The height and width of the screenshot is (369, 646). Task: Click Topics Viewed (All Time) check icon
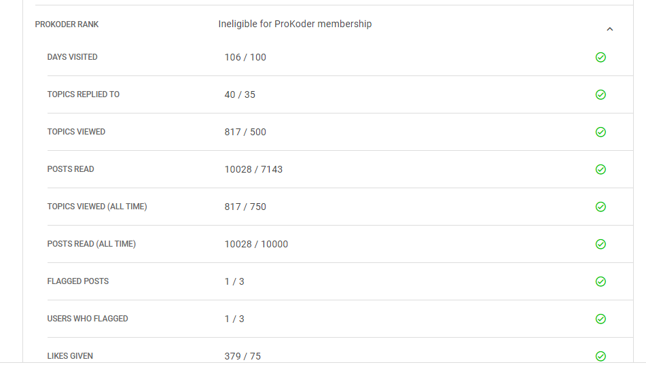600,207
